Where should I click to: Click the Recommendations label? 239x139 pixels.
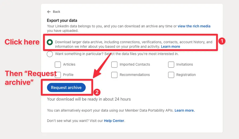tap(135, 75)
